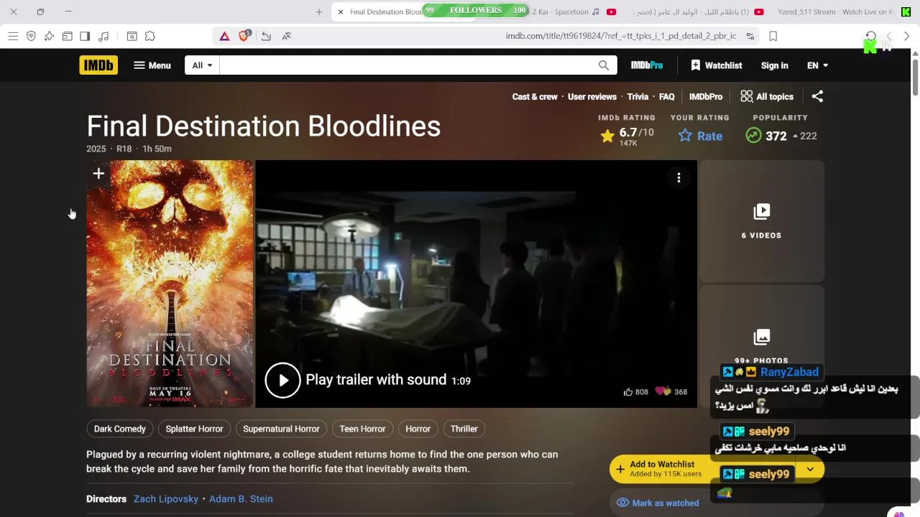This screenshot has width=920, height=517.
Task: Open IMDbPro link under the header
Action: tap(706, 96)
